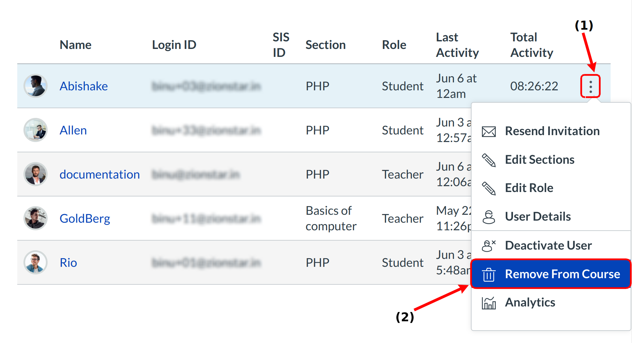Click the Remove From Course trash icon
632x343 pixels.
tap(488, 274)
